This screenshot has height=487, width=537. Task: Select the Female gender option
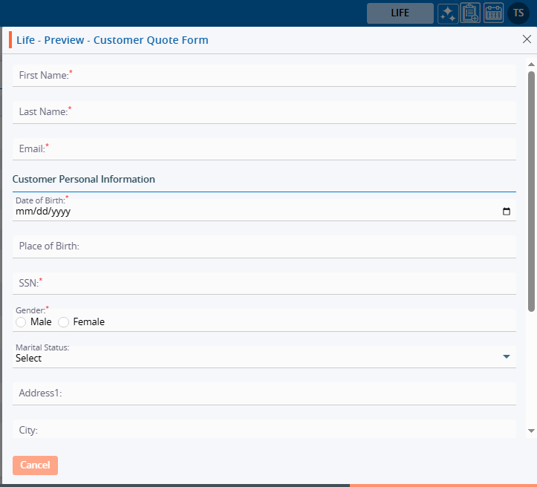click(x=63, y=322)
